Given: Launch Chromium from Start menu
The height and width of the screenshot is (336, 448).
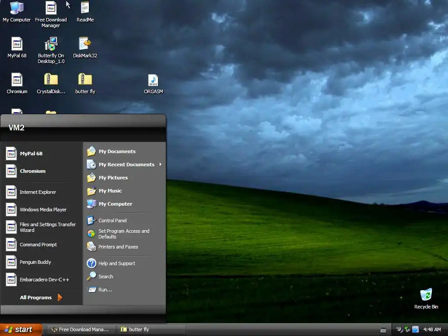Looking at the screenshot, I should (42, 171).
